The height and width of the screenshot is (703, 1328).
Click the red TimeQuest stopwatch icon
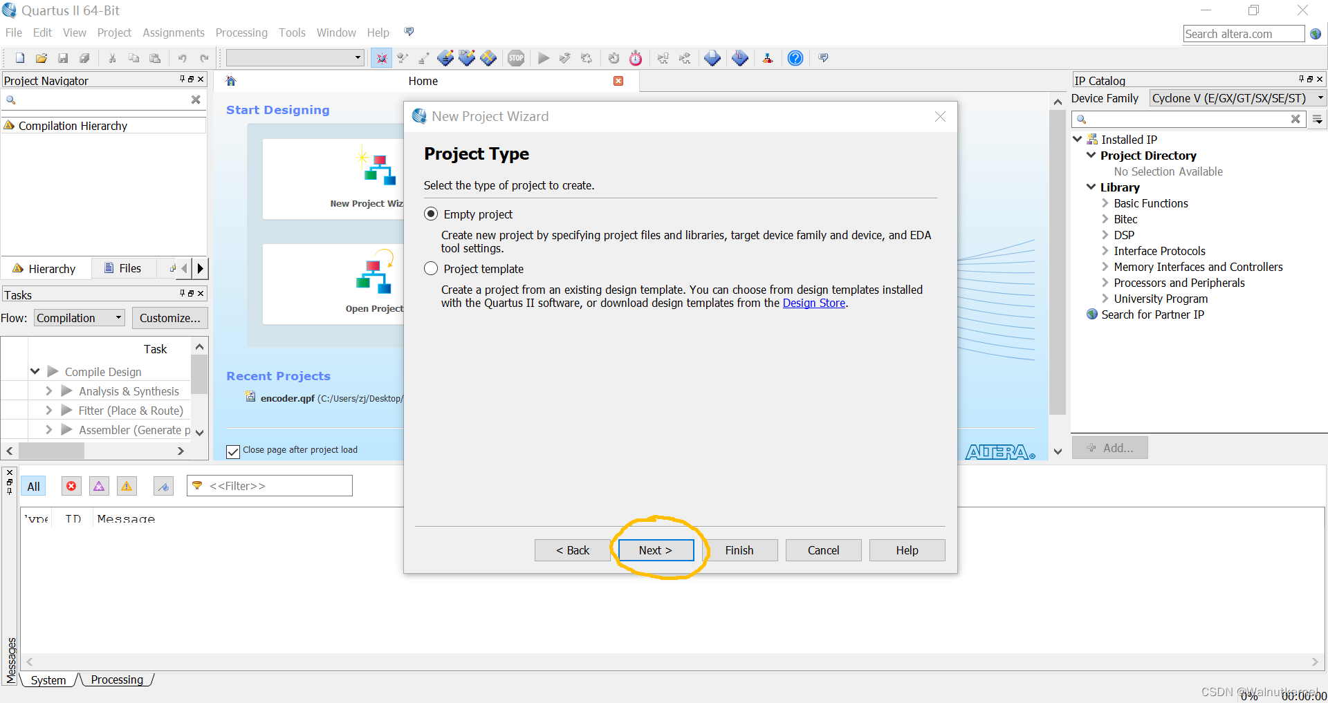(636, 58)
